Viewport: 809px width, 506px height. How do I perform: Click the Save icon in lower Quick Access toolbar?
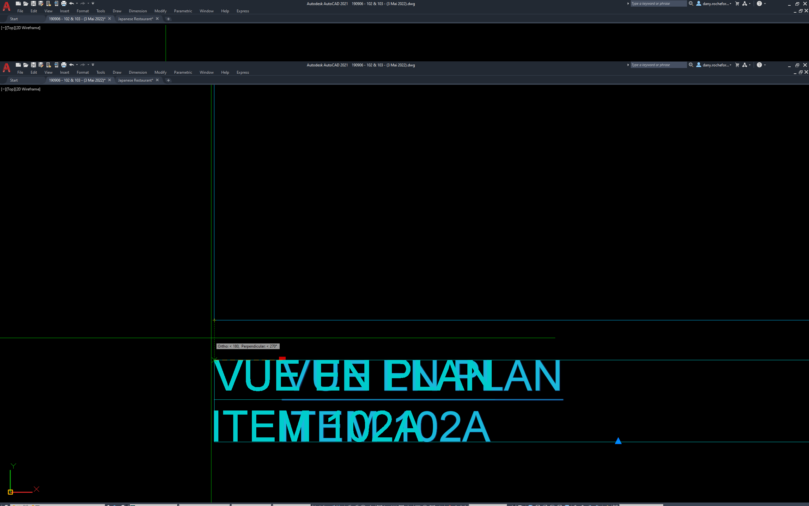tap(33, 65)
